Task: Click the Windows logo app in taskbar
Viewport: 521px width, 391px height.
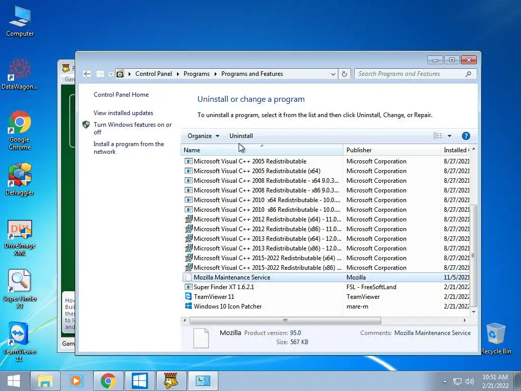Action: click(139, 381)
